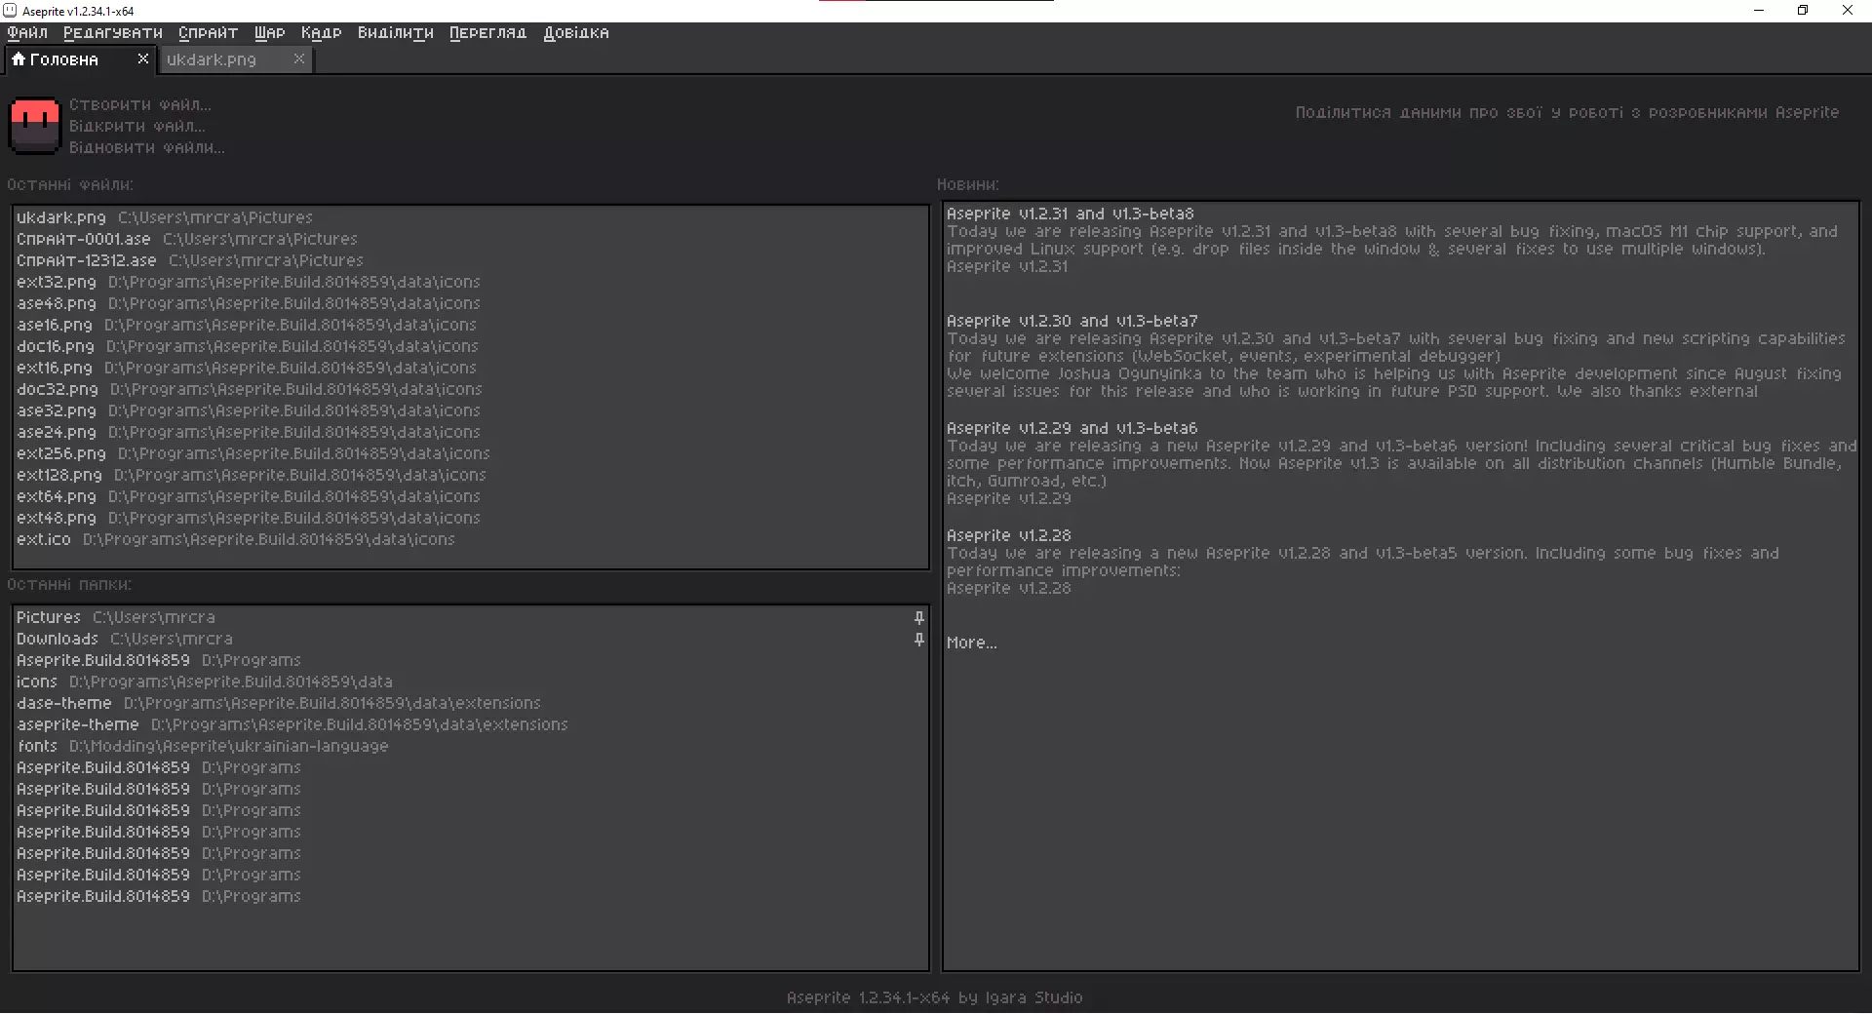Open recent file ext64.png

click(x=471, y=497)
